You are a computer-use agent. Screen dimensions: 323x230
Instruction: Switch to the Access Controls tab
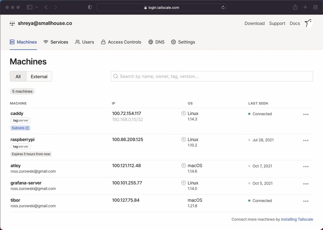click(x=121, y=42)
